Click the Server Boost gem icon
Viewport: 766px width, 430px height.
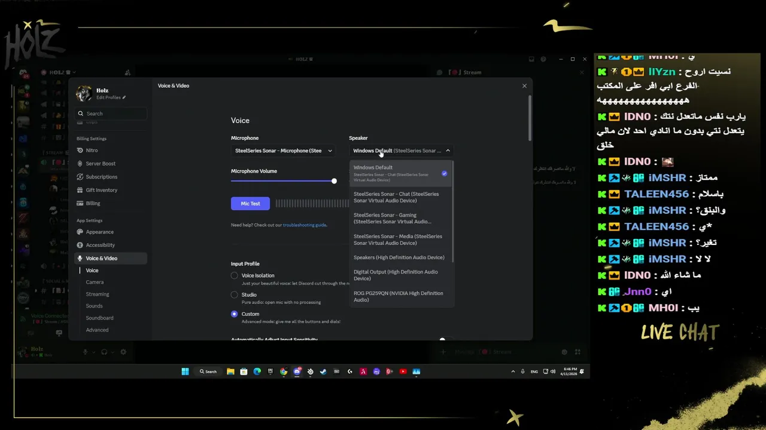click(80, 164)
